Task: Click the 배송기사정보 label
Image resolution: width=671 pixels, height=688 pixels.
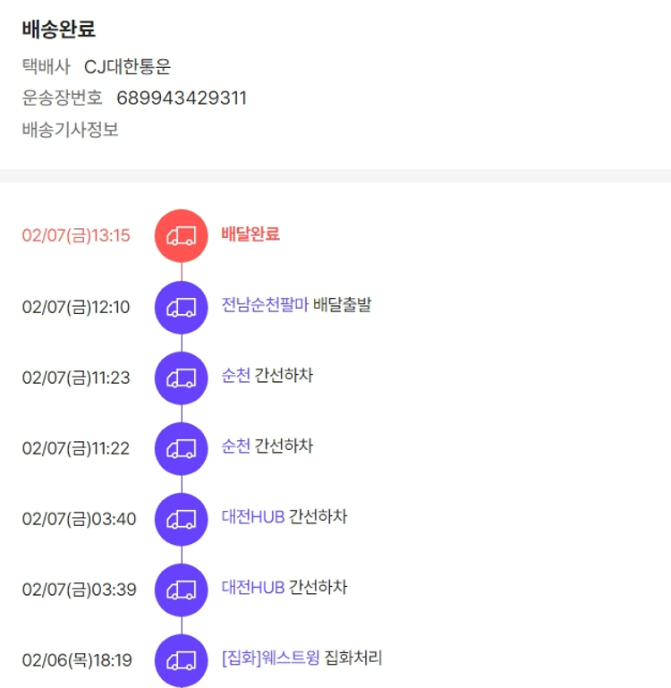Action: (x=70, y=130)
